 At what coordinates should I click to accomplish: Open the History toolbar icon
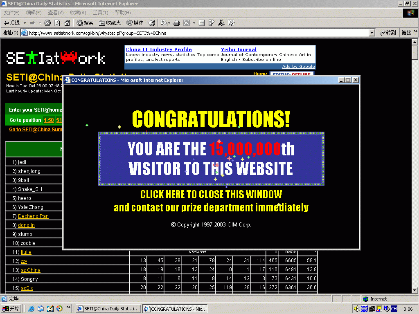click(x=152, y=23)
